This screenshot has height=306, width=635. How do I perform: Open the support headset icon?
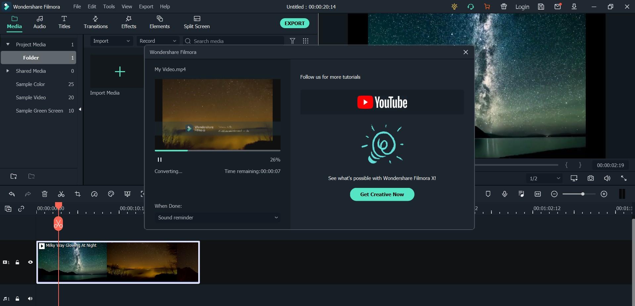(471, 7)
